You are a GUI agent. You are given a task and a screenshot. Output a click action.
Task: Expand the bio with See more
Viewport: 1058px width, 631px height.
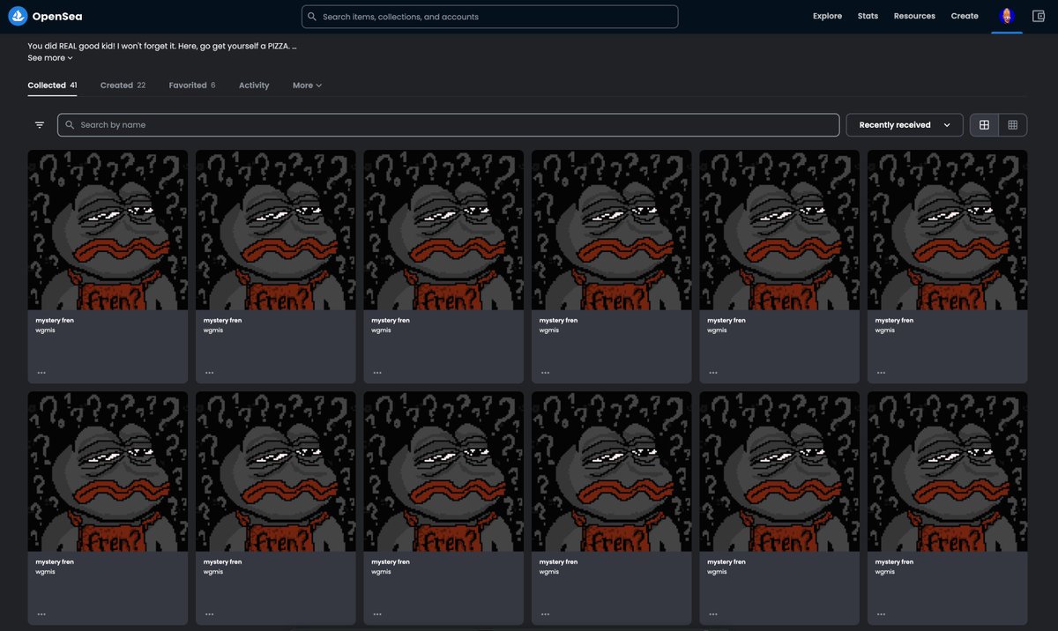pos(50,57)
